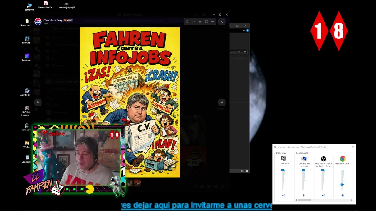
Task: Click the mixer's right scroll arrow
Action: click(x=352, y=200)
